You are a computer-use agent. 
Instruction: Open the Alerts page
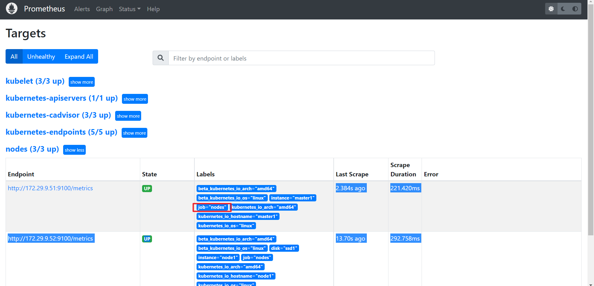tap(82, 9)
